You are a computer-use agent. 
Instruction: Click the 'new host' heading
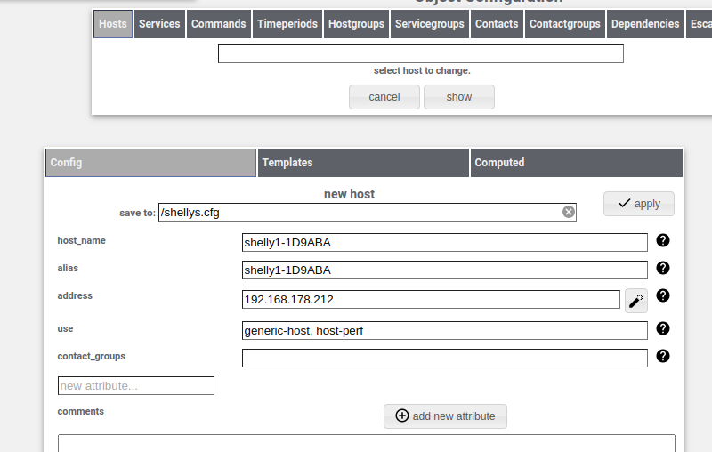(x=349, y=194)
